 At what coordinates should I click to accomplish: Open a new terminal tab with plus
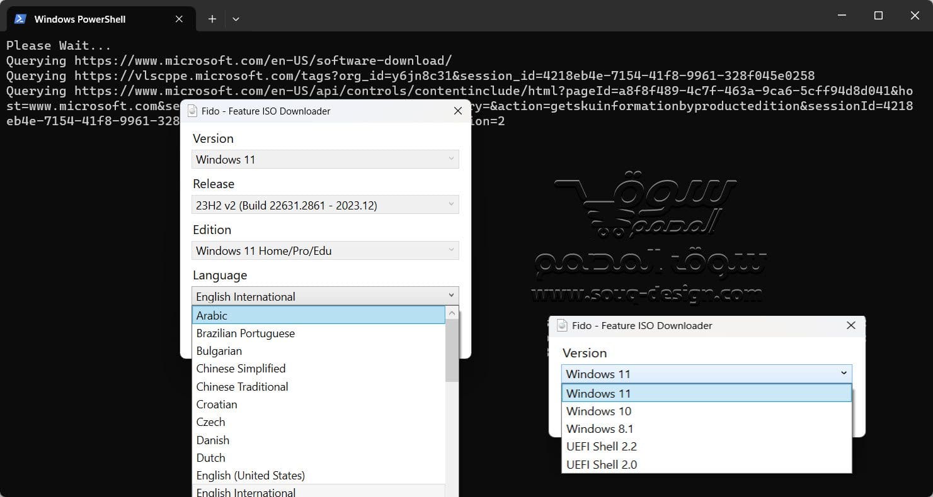click(x=212, y=19)
